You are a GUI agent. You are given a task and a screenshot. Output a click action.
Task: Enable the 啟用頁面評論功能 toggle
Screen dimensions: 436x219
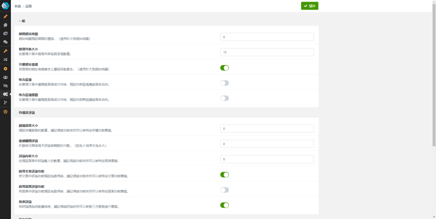pyautogui.click(x=224, y=190)
